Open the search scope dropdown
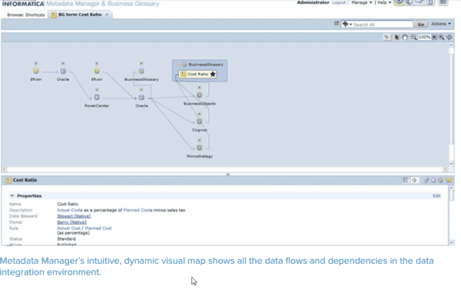This screenshot has width=461, height=290. pyautogui.click(x=347, y=24)
